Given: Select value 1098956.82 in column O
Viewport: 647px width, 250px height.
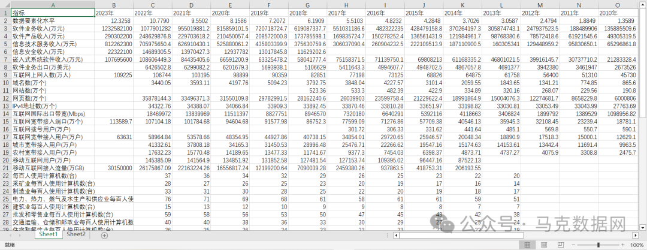Looking at the screenshot, I should [617, 114].
